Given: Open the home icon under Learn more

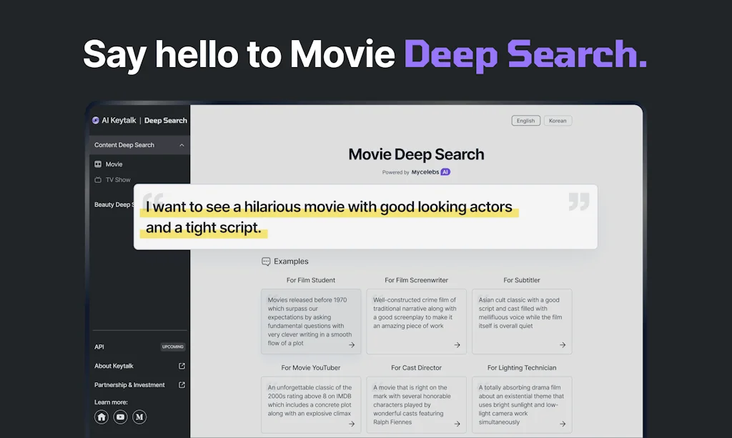Looking at the screenshot, I should click(x=101, y=417).
